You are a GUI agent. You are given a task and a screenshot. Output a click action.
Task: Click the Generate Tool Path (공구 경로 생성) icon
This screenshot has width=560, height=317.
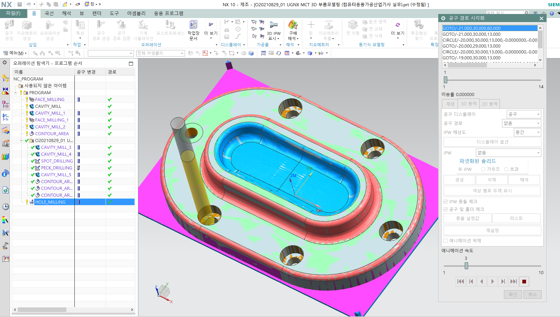[101, 25]
